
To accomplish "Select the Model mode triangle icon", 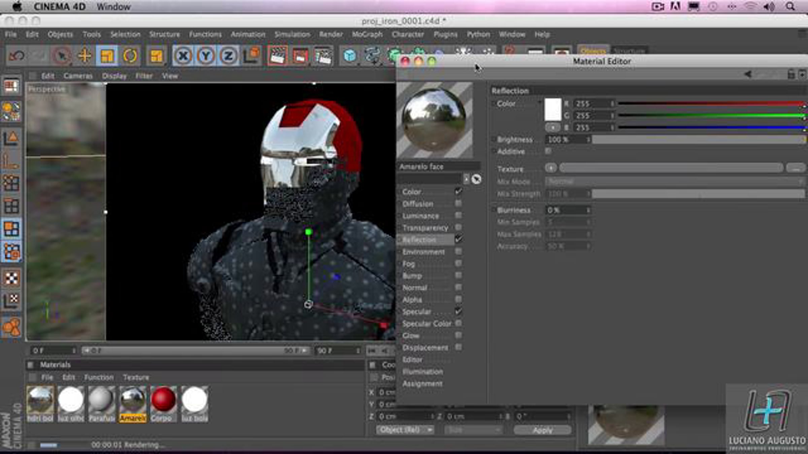I will (x=11, y=138).
